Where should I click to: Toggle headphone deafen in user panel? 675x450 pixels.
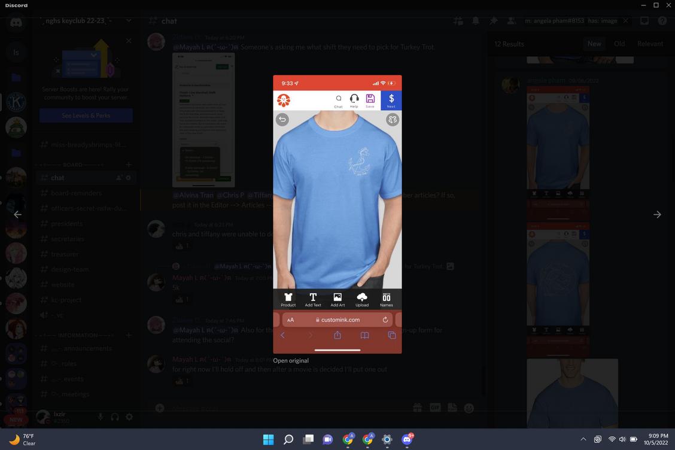(x=115, y=417)
